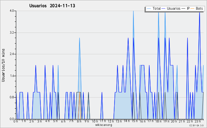207x128 pixels.
Task: Click the '8 h' x-axis label
Action: [x=79, y=121]
